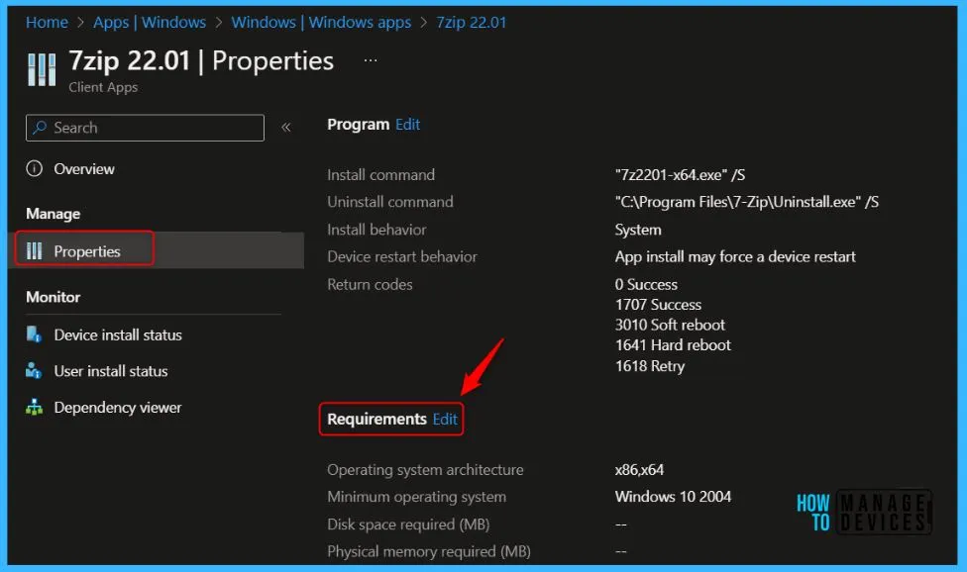Click the "Monitor" sidebar section heading
Image resolution: width=967 pixels, height=572 pixels.
click(54, 298)
